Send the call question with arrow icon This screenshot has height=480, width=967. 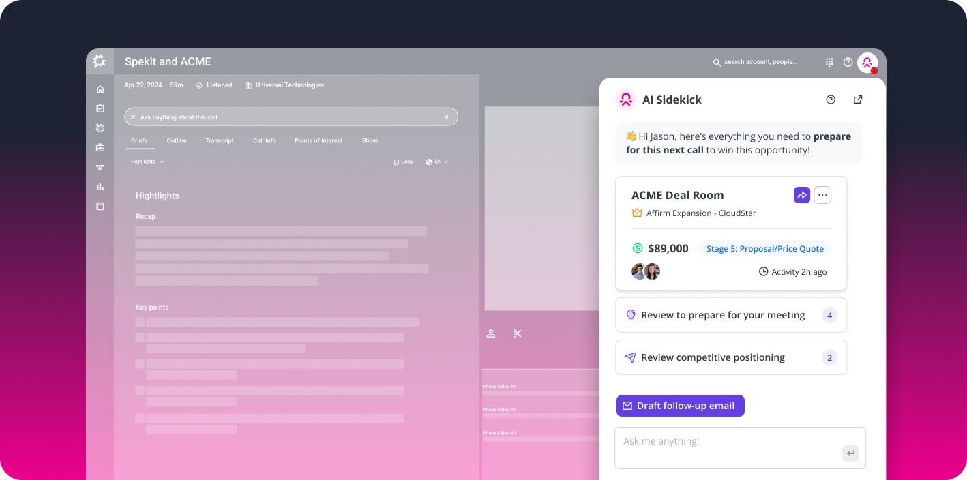point(446,117)
